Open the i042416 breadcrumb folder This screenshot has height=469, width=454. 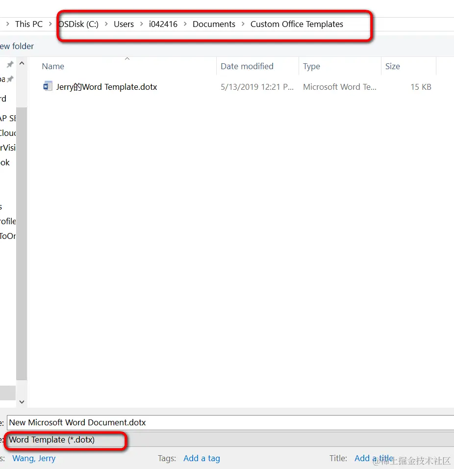click(163, 24)
